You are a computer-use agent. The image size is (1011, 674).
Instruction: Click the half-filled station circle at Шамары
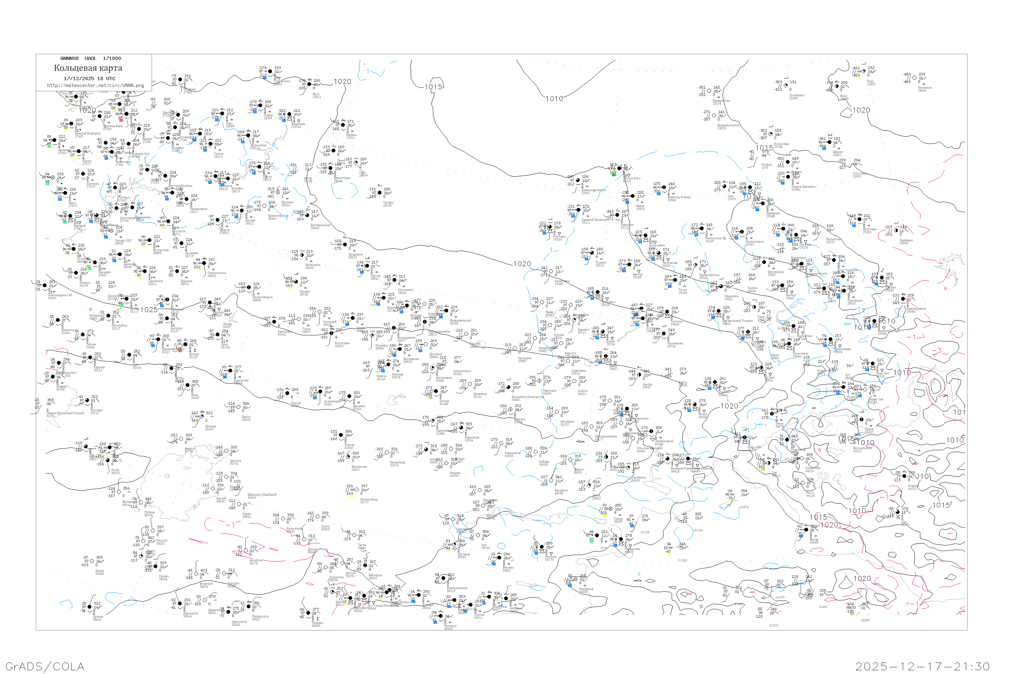pyautogui.click(x=278, y=192)
